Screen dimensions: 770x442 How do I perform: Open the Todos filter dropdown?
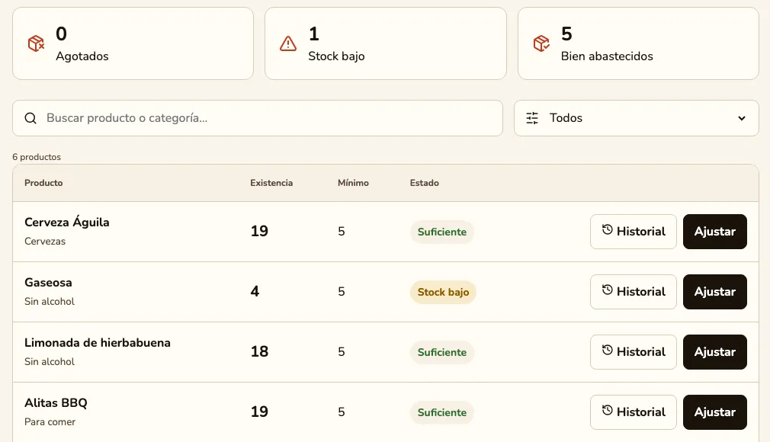click(637, 118)
